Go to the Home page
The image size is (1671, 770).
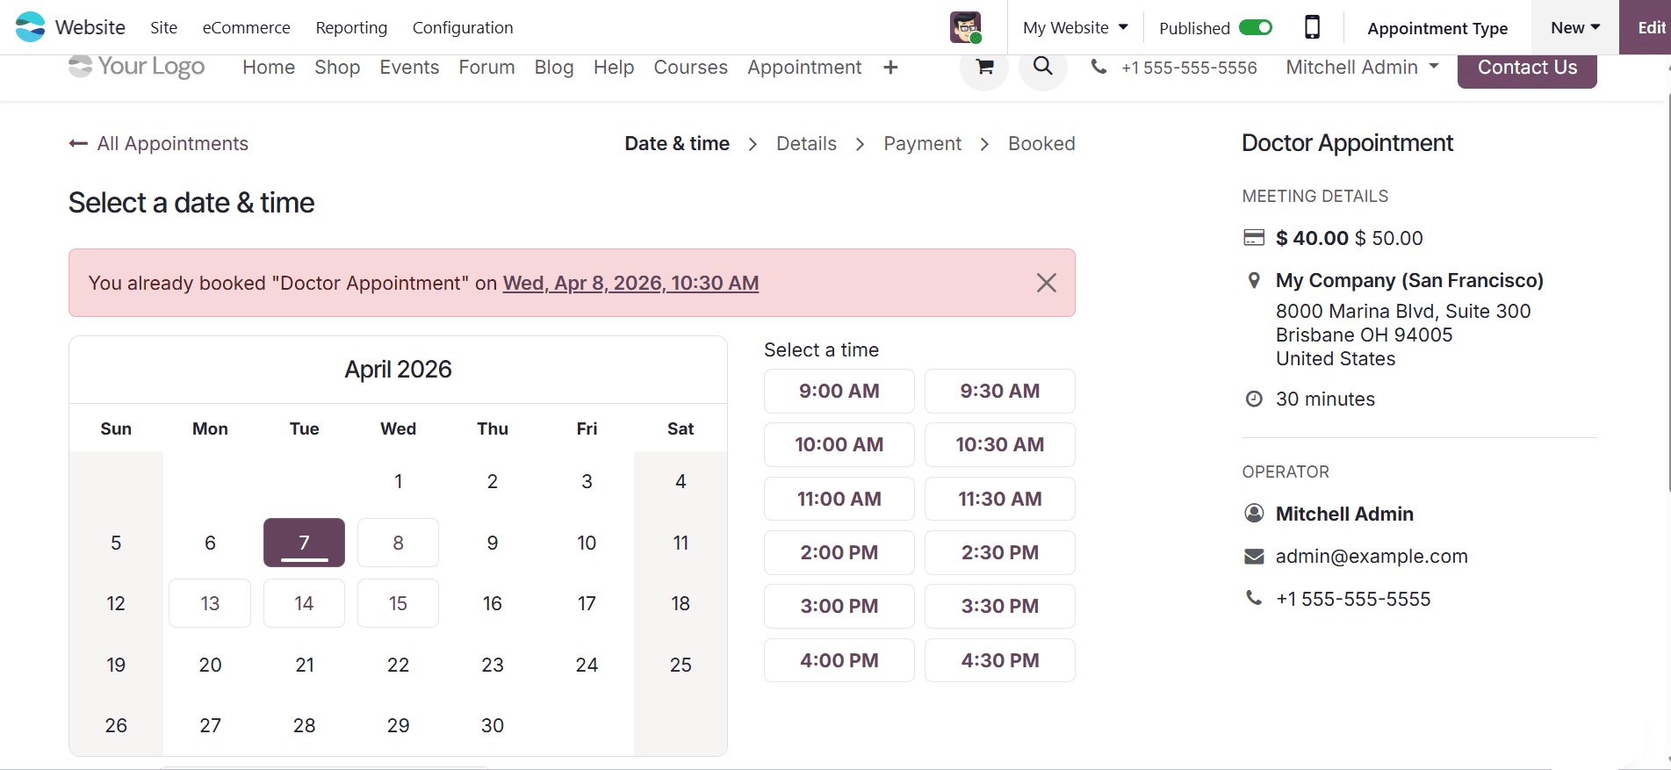(269, 68)
